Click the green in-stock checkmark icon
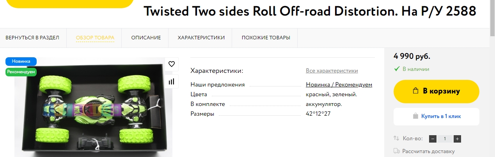This screenshot has width=495, height=157. (x=397, y=69)
